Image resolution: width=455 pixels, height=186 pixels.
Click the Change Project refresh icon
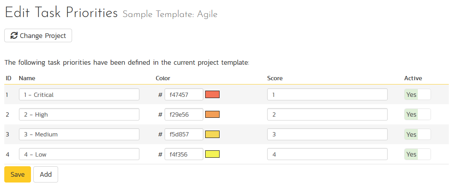pos(14,36)
